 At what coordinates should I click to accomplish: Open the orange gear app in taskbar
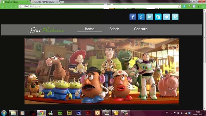[97, 113]
